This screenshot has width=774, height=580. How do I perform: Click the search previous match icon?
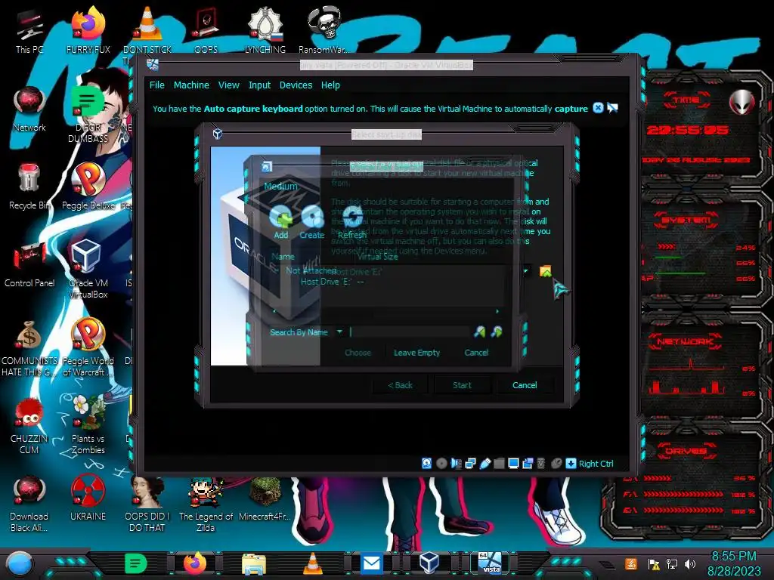[479, 332]
